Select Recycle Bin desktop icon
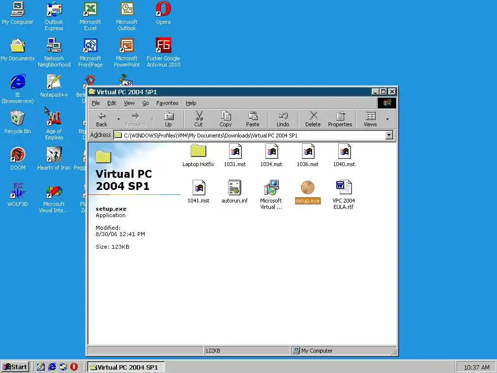This screenshot has width=497, height=373. tap(17, 123)
